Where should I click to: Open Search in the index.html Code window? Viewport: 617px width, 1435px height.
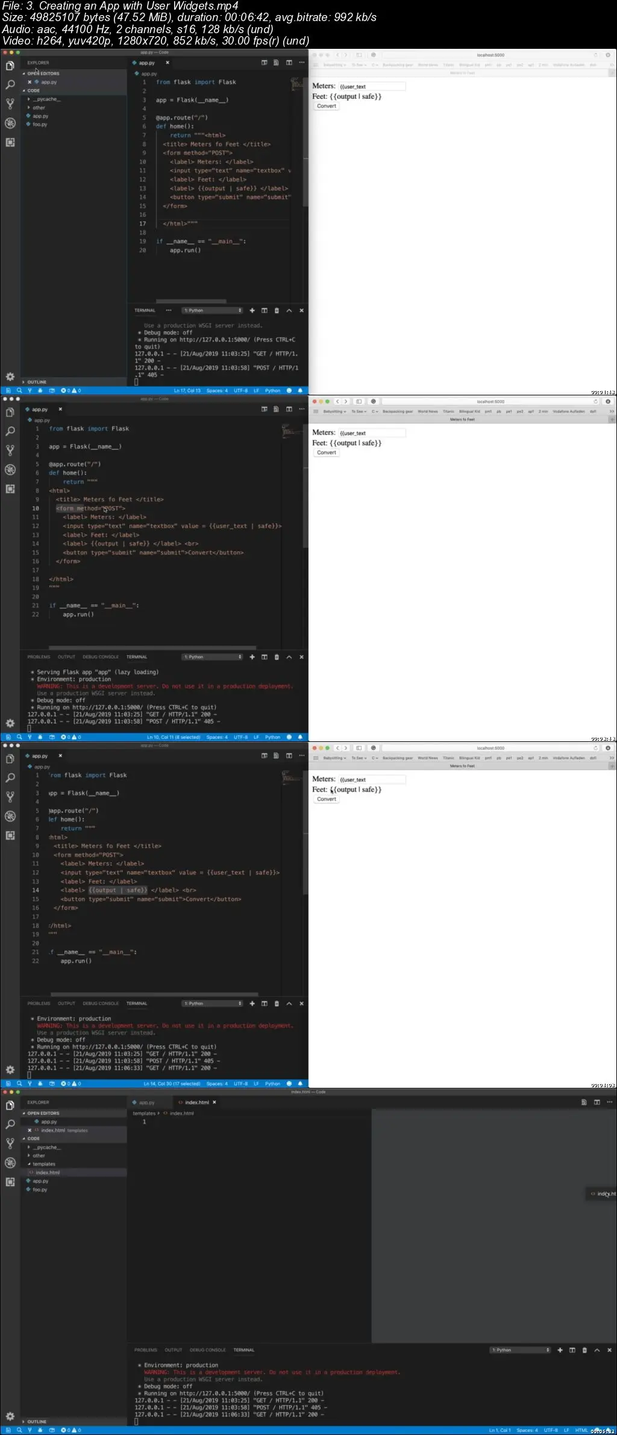click(10, 1124)
